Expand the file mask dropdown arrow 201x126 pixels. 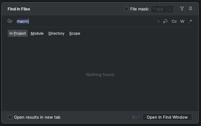170,9
